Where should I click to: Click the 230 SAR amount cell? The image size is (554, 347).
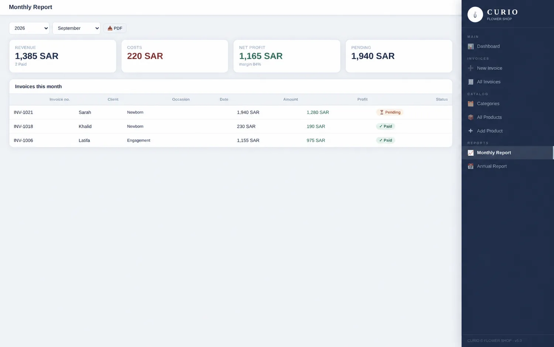[x=246, y=126]
